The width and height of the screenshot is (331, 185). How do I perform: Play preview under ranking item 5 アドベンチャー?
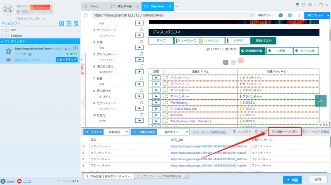coord(139,59)
